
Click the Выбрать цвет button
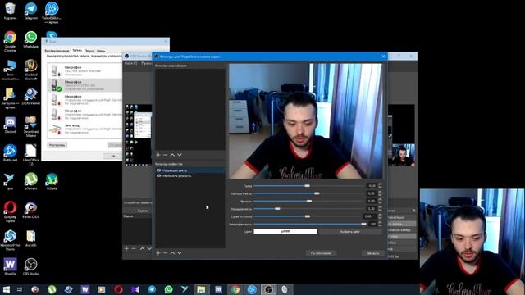point(350,231)
